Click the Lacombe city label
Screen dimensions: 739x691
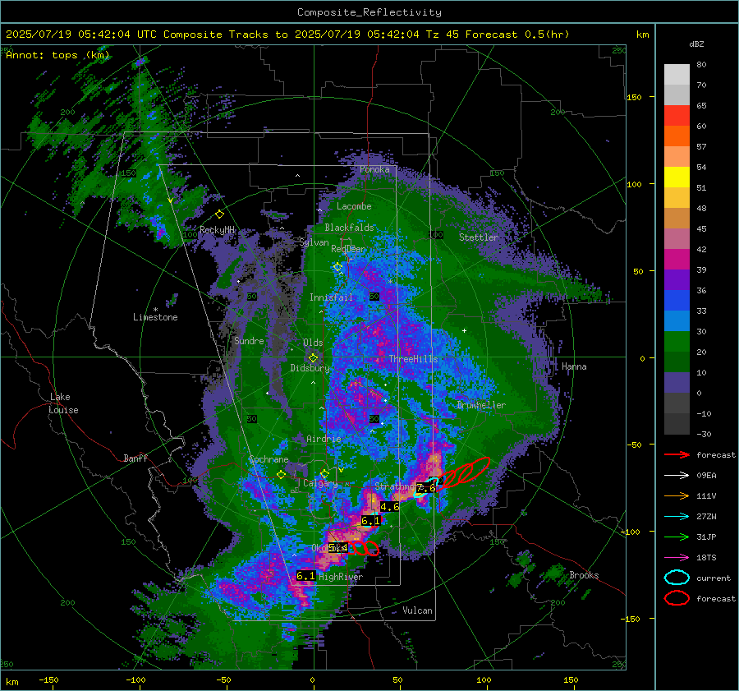354,206
